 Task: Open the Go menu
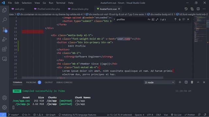44,3
